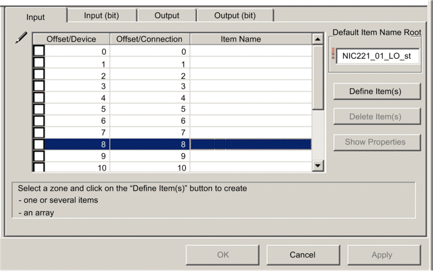Click the Item Name column header

(241, 39)
